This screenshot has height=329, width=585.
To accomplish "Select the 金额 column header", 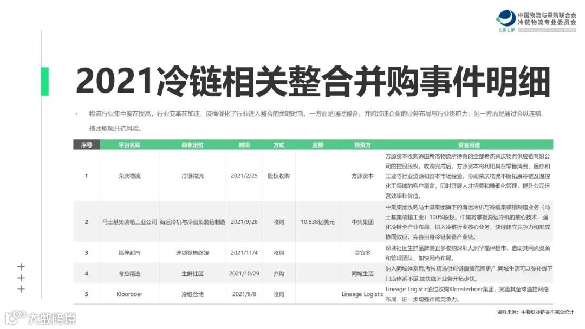I will pyautogui.click(x=317, y=145).
